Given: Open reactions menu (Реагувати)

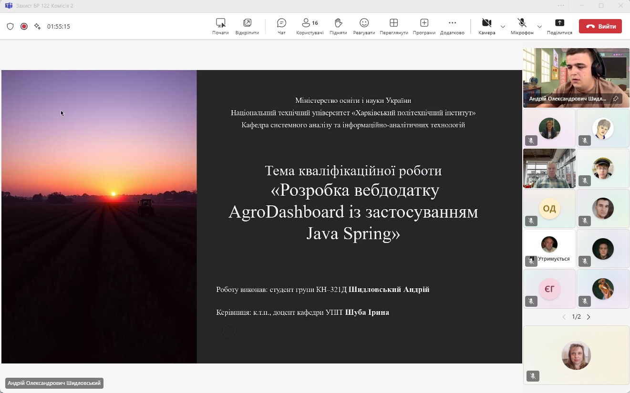Looking at the screenshot, I should [364, 26].
